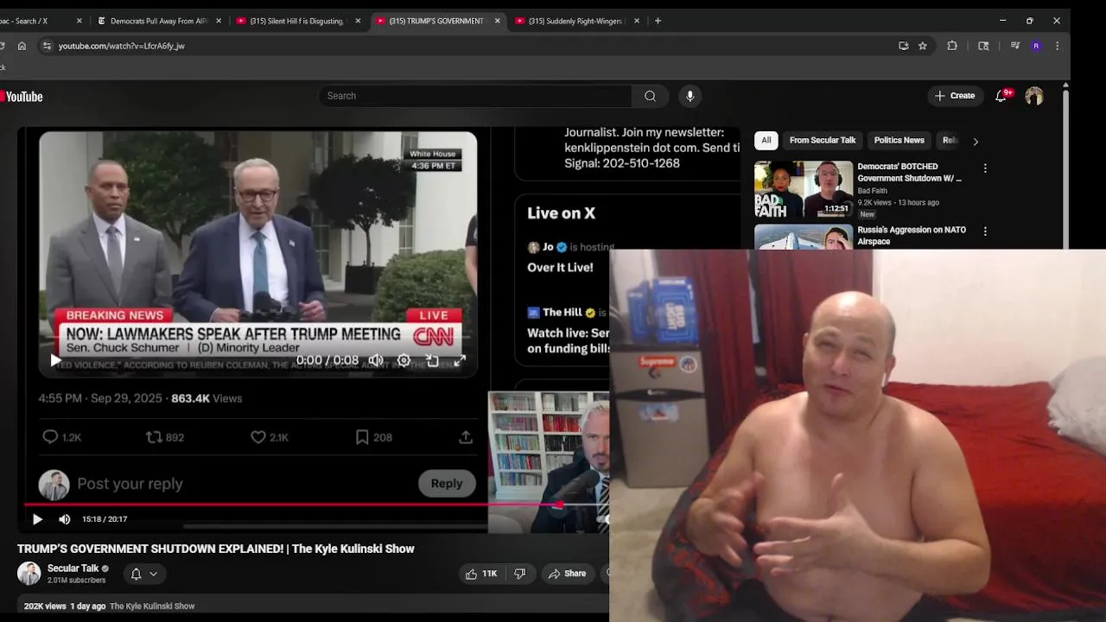1106x622 pixels.
Task: Mute the YouTube video volume icon
Action: coord(64,519)
